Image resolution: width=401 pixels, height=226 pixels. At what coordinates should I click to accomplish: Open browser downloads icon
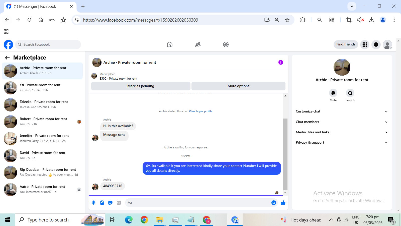(x=371, y=20)
